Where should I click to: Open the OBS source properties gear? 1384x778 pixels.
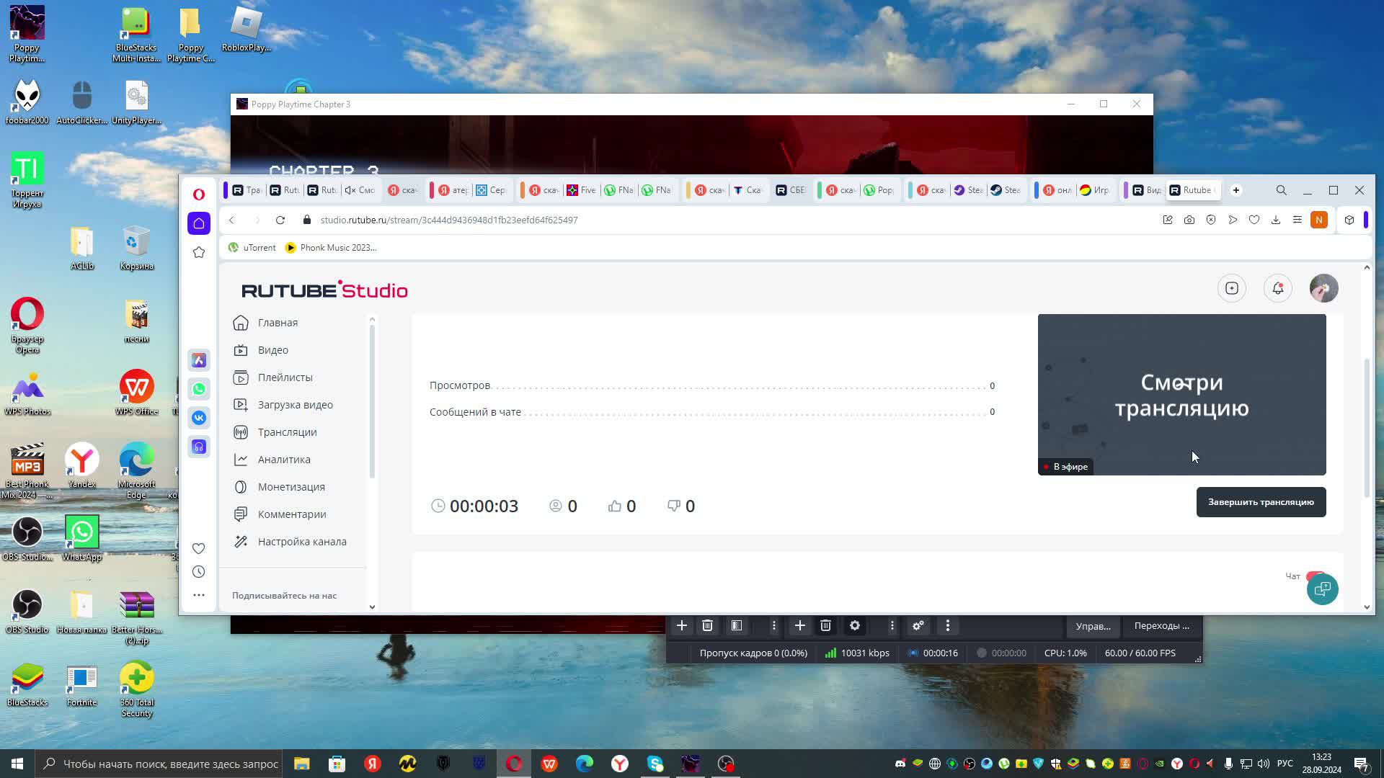(855, 626)
